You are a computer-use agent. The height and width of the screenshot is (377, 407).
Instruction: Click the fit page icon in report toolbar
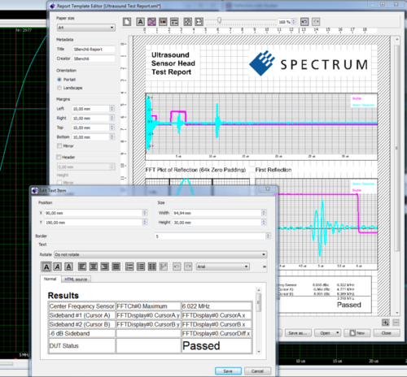(199, 22)
